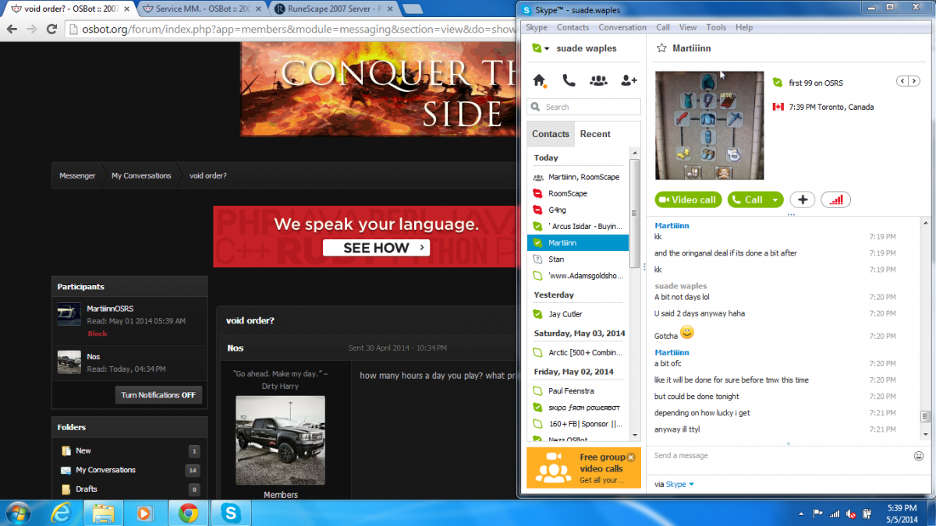
Task: Start a Video call with Martiiinn
Action: point(688,200)
